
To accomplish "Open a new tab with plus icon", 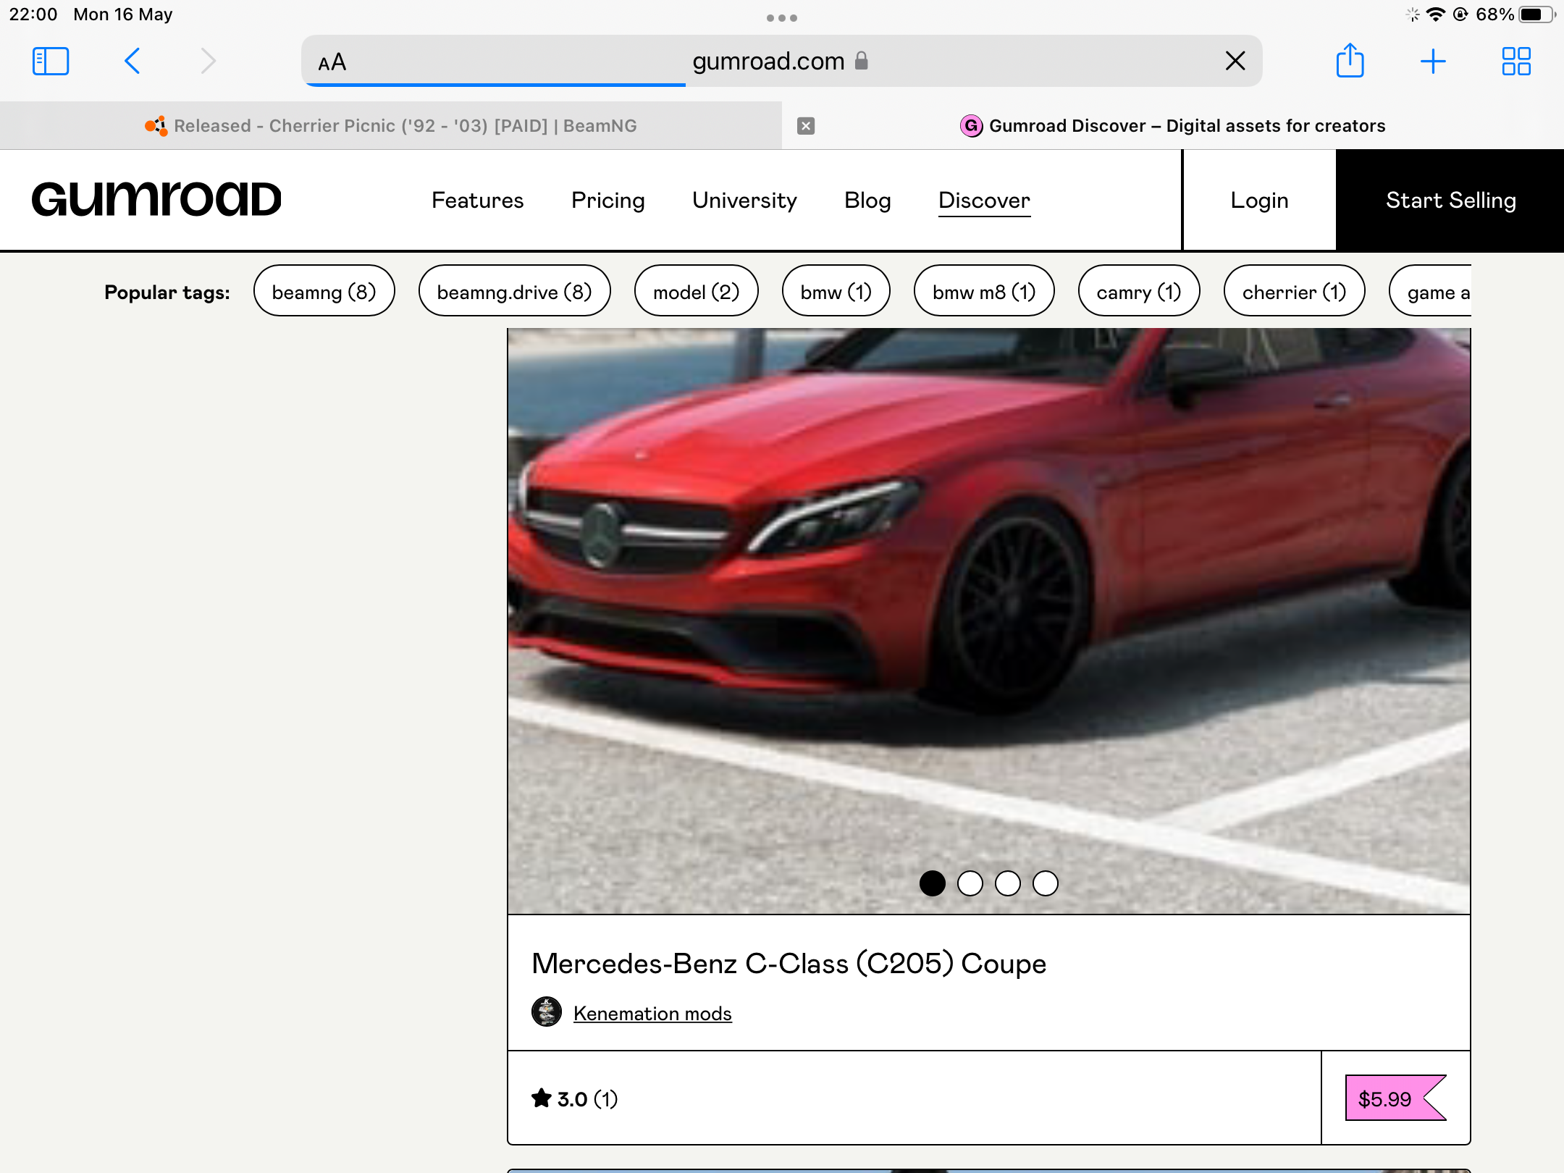I will pyautogui.click(x=1433, y=62).
